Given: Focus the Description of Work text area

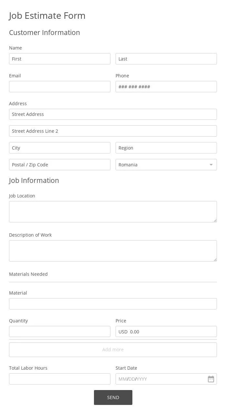Looking at the screenshot, I should point(113,251).
